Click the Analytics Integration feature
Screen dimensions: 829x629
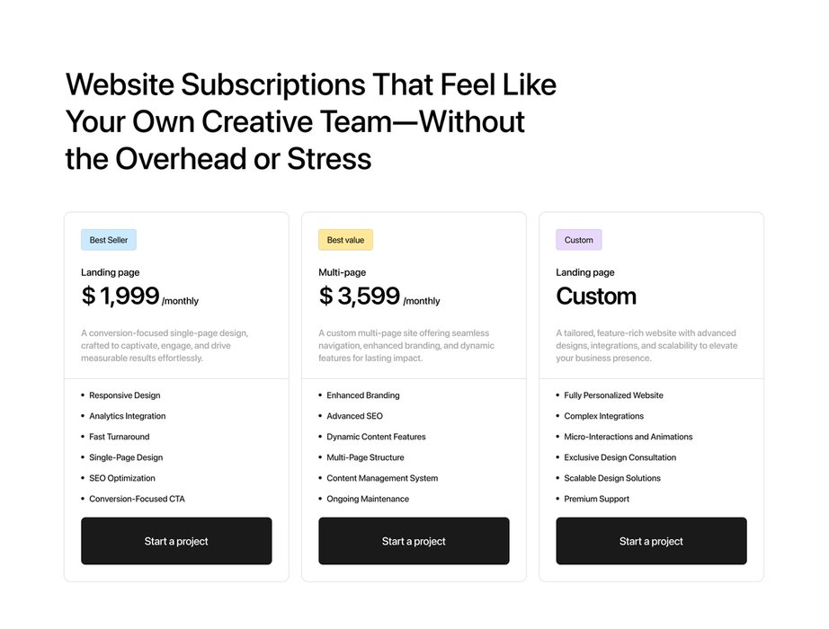tap(127, 416)
